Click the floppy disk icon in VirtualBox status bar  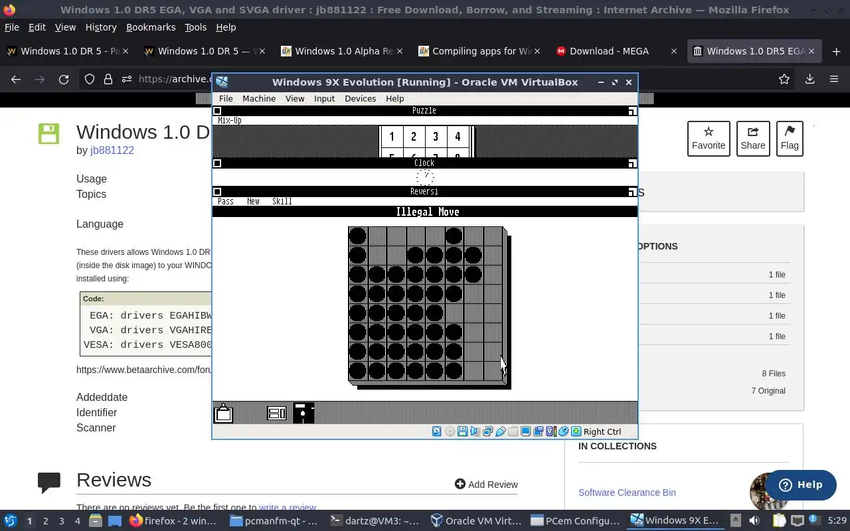point(462,431)
